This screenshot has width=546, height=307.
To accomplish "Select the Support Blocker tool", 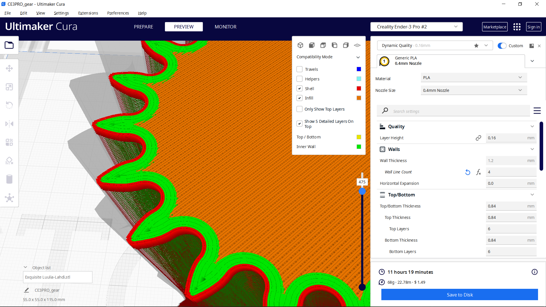I will pyautogui.click(x=9, y=161).
